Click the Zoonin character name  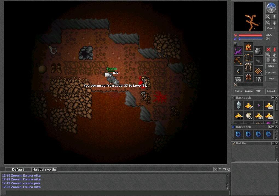[112, 69]
